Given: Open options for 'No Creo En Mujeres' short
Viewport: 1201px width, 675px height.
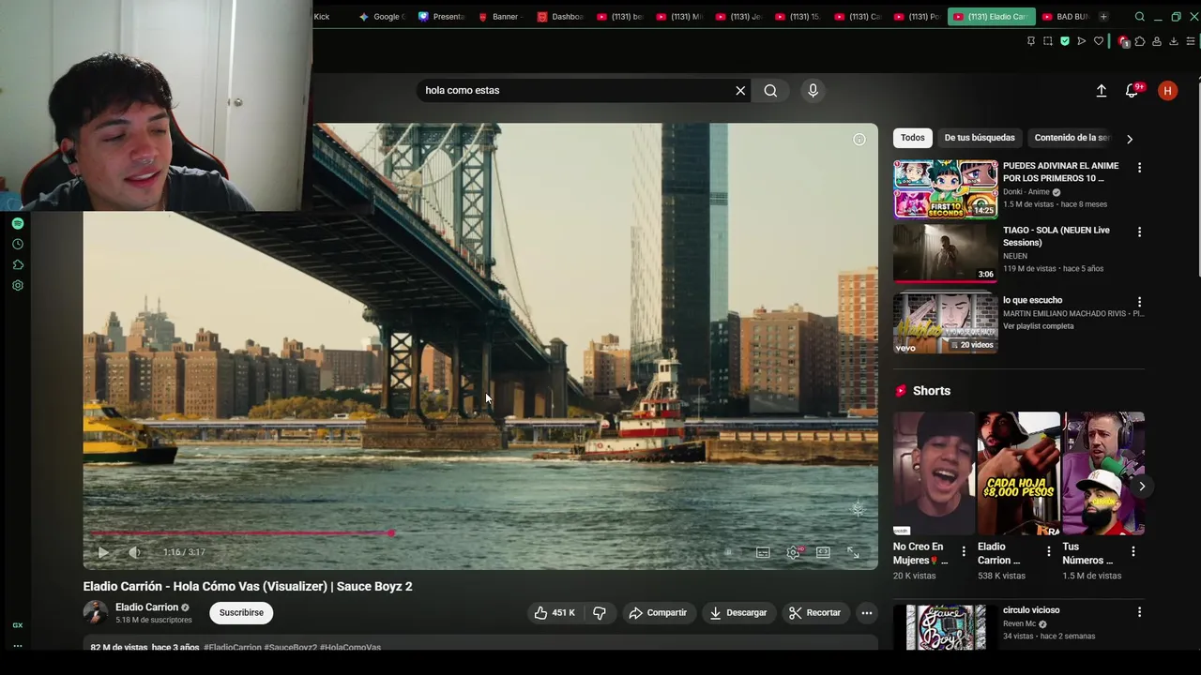Looking at the screenshot, I should coord(964,551).
